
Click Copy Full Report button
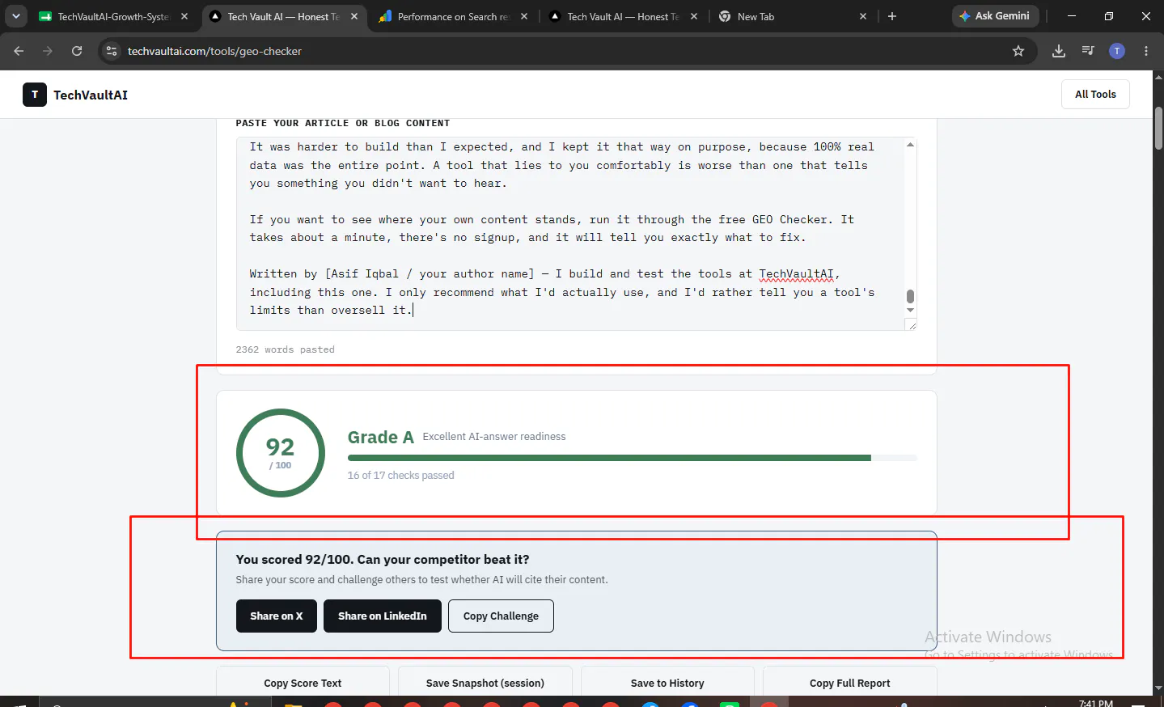(x=850, y=683)
